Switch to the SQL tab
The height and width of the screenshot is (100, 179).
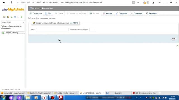point(48,13)
